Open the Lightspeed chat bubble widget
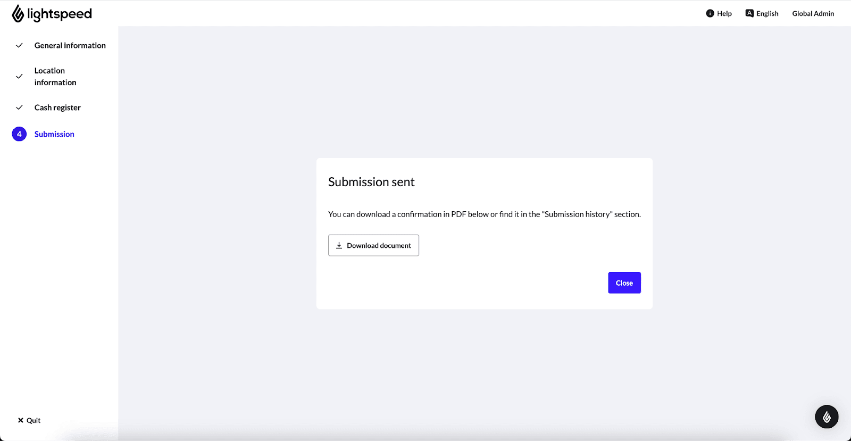851x441 pixels. [x=827, y=417]
